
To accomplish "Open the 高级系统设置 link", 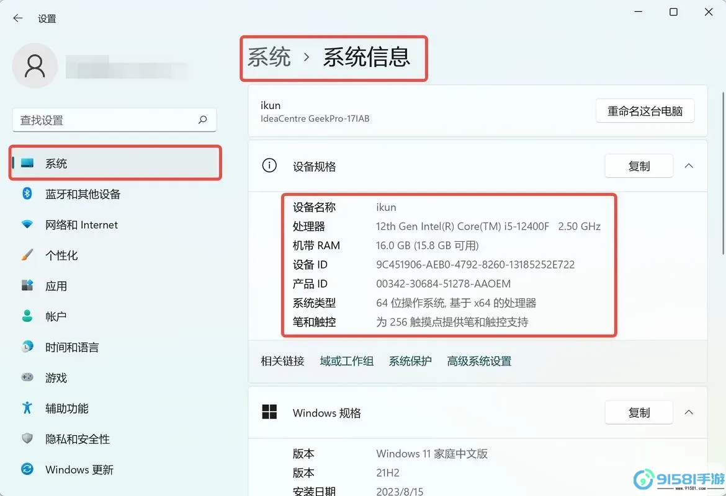I will 479,361.
